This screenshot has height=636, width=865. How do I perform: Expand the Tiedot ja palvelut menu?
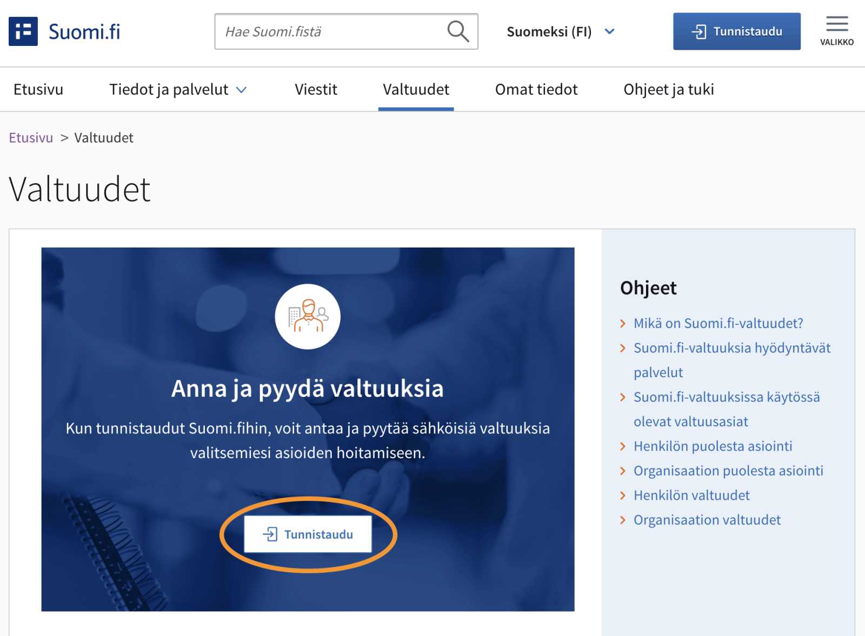coord(178,90)
